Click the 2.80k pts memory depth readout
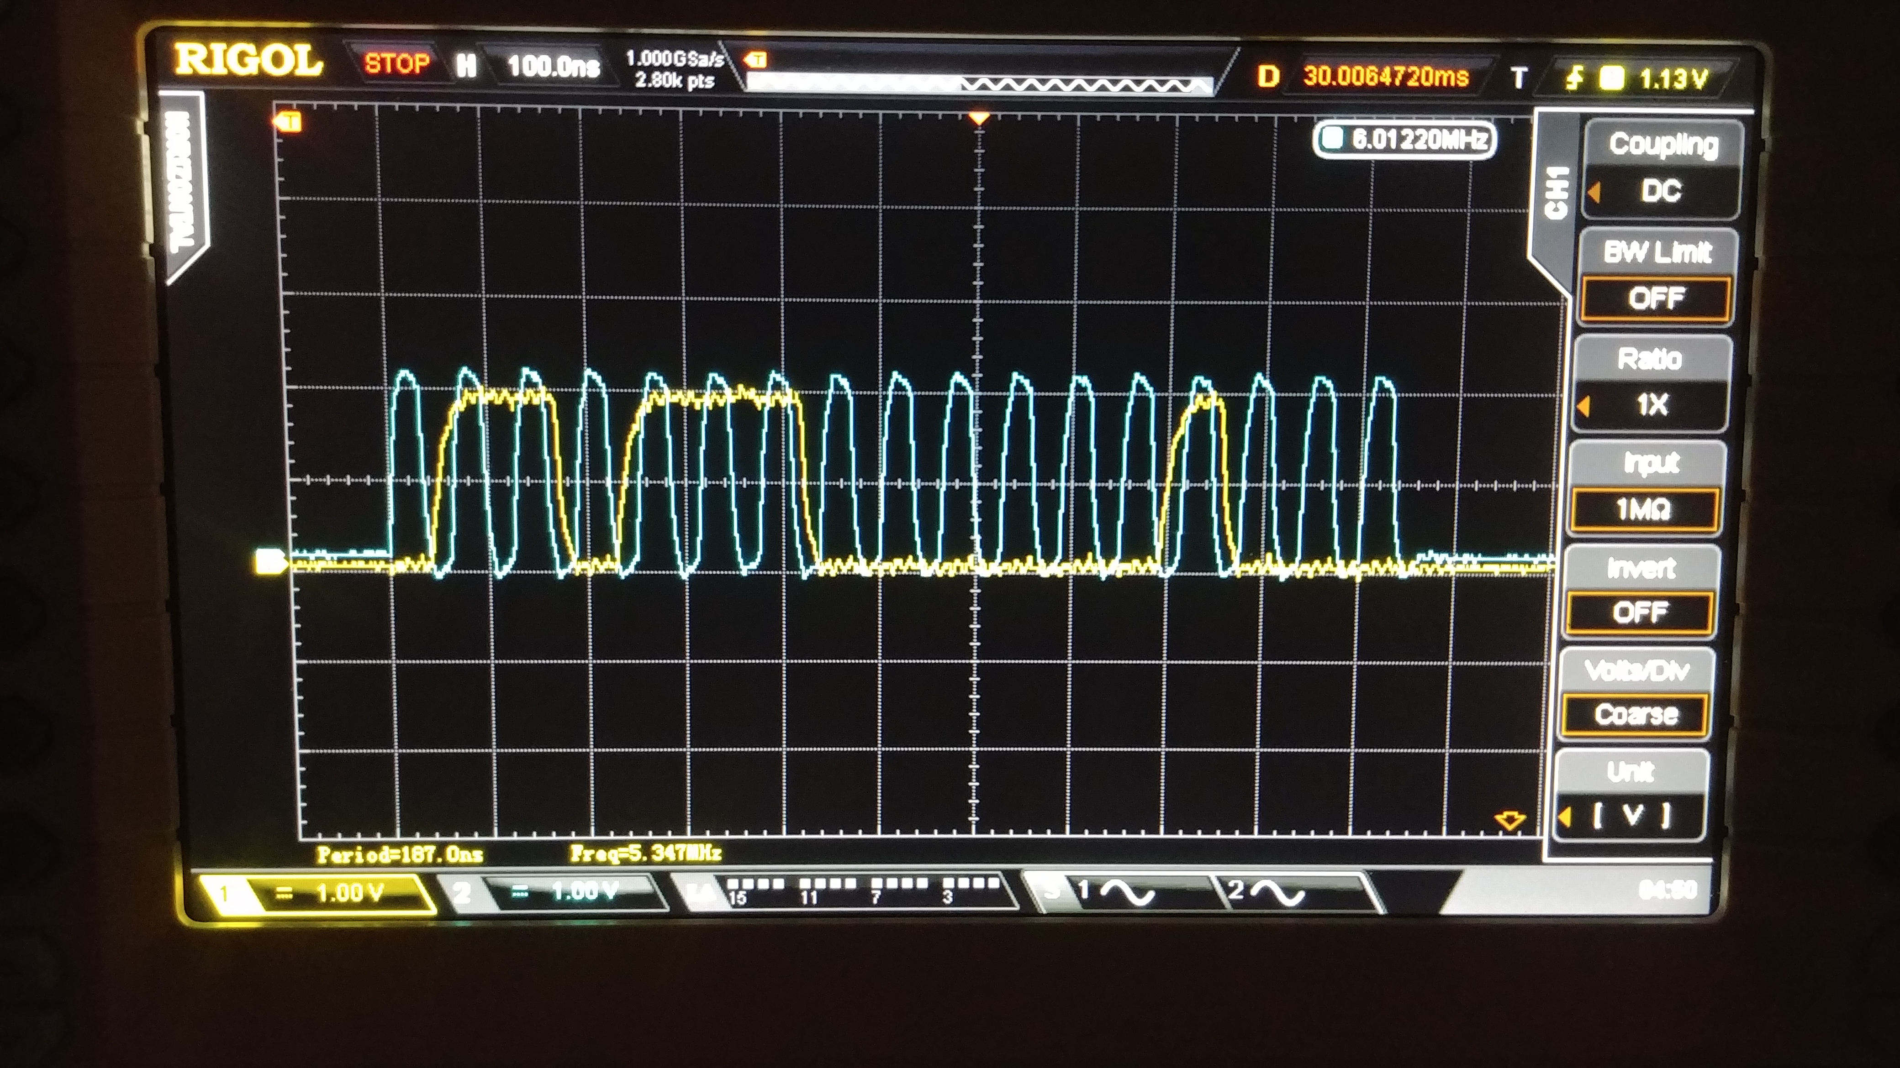 tap(675, 79)
